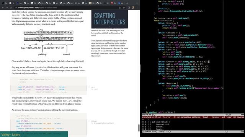Click the self.stack.push(-value) line
245x137 pixels.
coord(175,98)
